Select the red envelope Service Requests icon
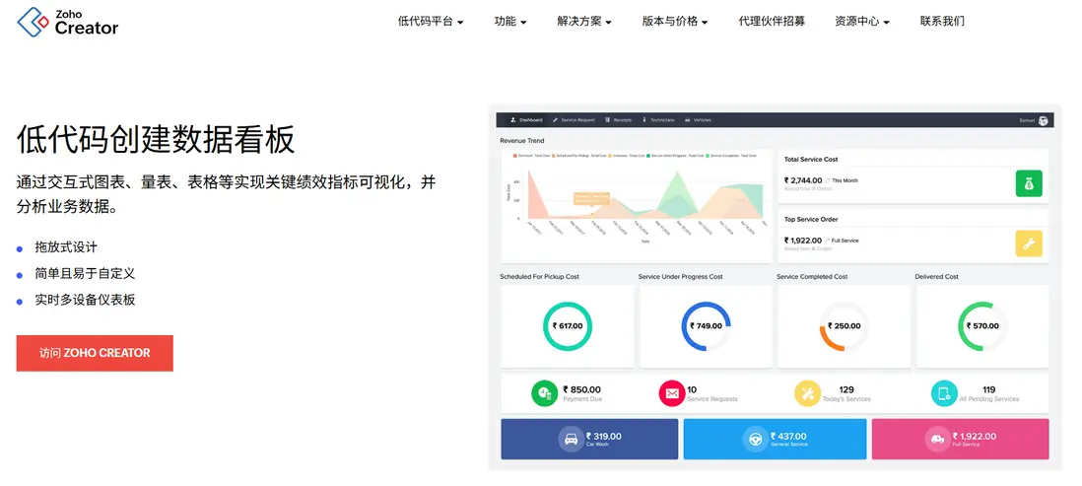1082x486 pixels. click(671, 393)
